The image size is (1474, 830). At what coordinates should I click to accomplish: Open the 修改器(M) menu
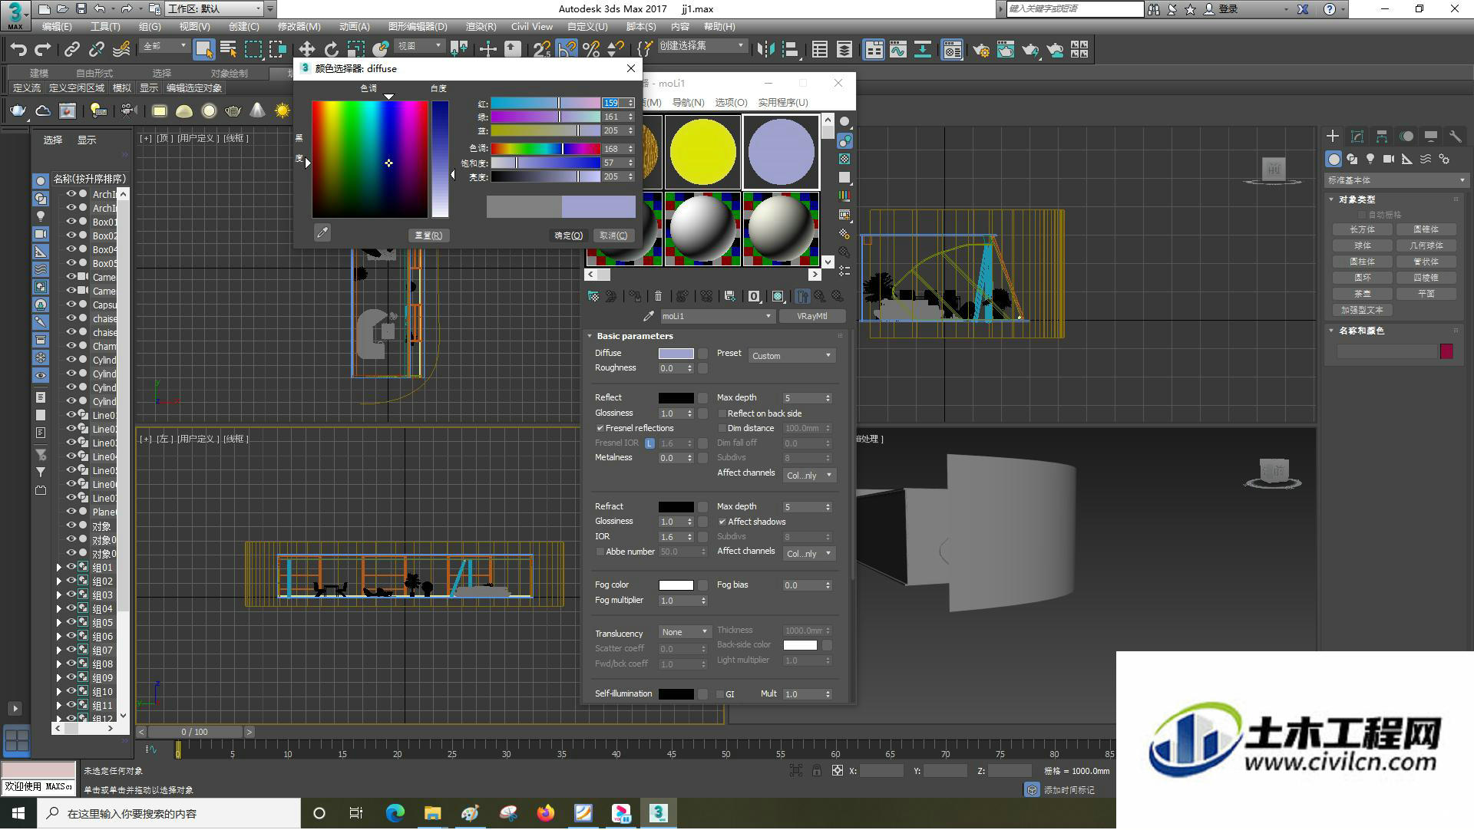pyautogui.click(x=299, y=26)
